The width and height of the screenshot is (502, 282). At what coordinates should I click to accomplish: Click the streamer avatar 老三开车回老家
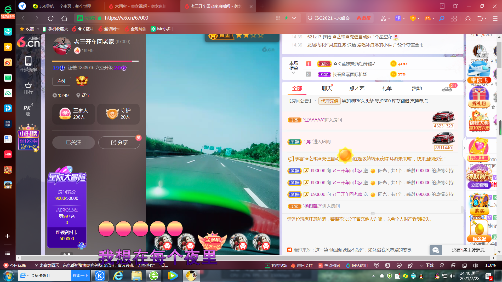(62, 46)
